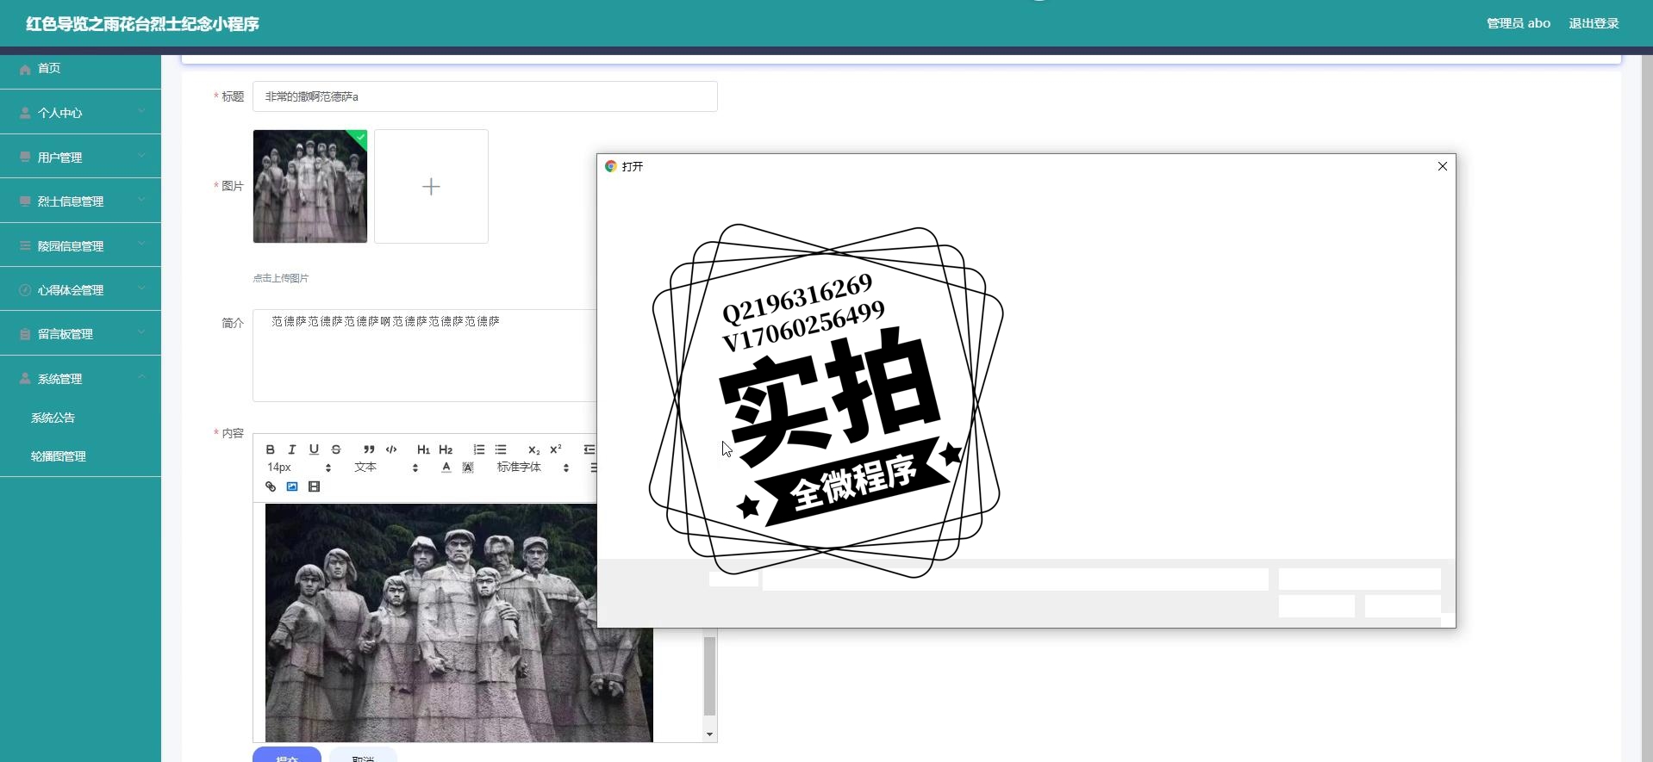Toggle italic formatting in the editor
This screenshot has width=1653, height=762.
[292, 449]
